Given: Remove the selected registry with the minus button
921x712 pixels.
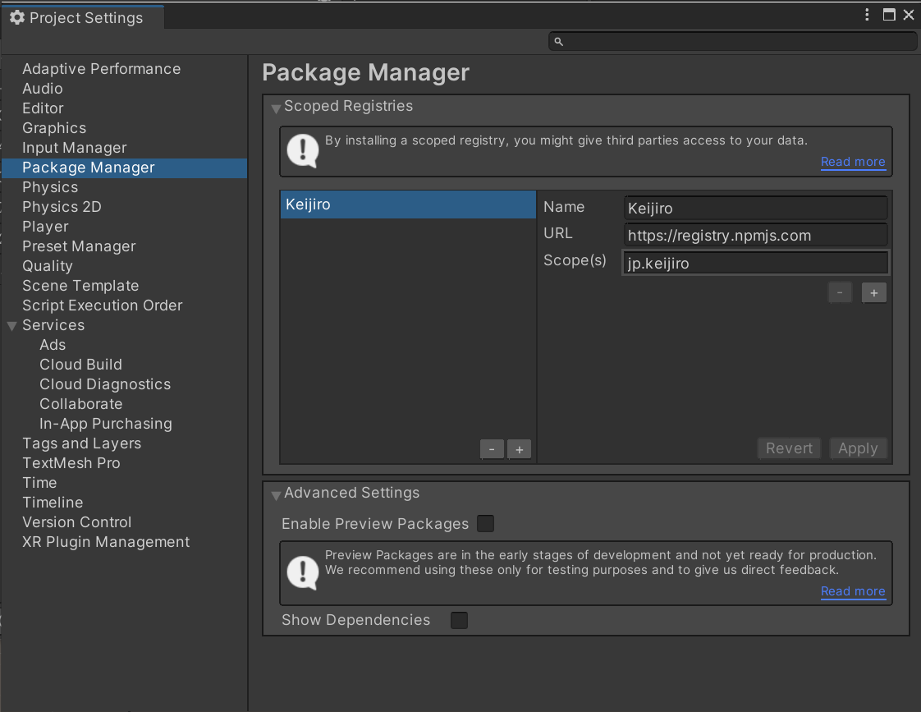Looking at the screenshot, I should tap(492, 449).
